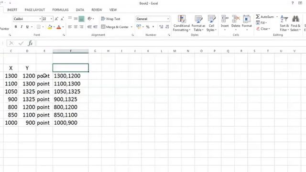Image resolution: width=306 pixels, height=172 pixels.
Task: Apply the Borders icon
Action: [39, 27]
